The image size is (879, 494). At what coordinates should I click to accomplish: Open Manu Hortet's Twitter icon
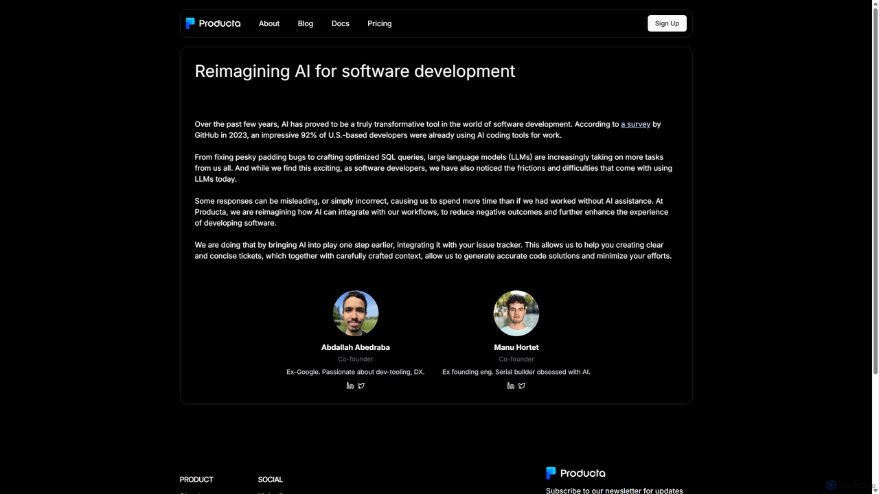[x=522, y=386]
